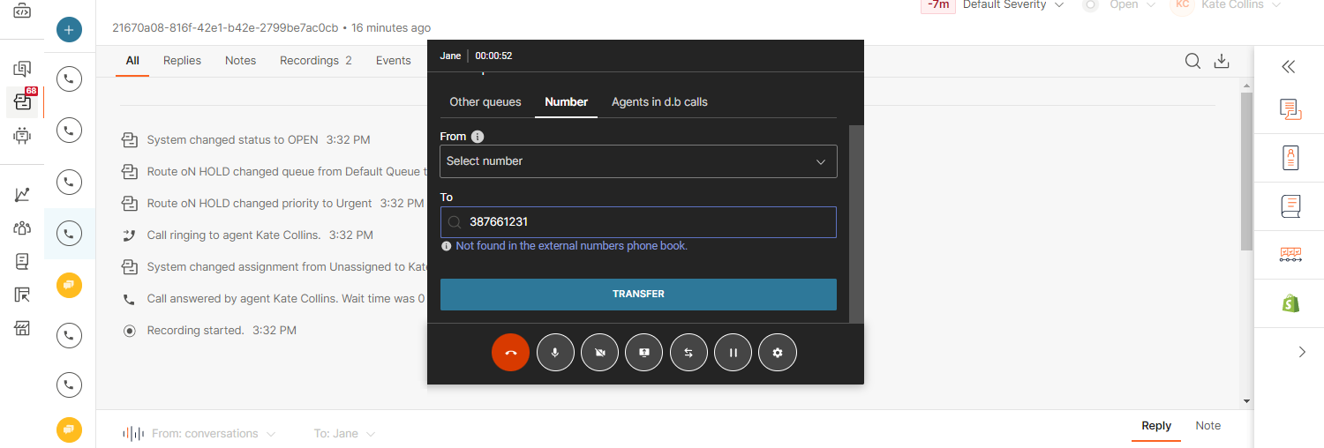Download the conversation using the download icon
Image resolution: width=1324 pixels, height=448 pixels.
pos(1222,61)
